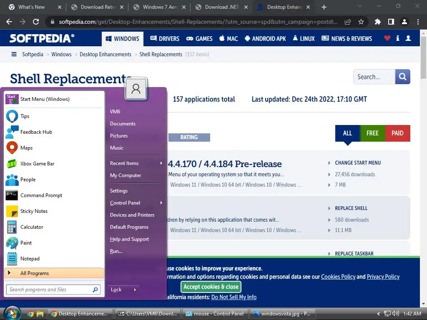Open the arrow next to Lock
Screen dimensions: 427x320
pyautogui.click(x=135, y=290)
